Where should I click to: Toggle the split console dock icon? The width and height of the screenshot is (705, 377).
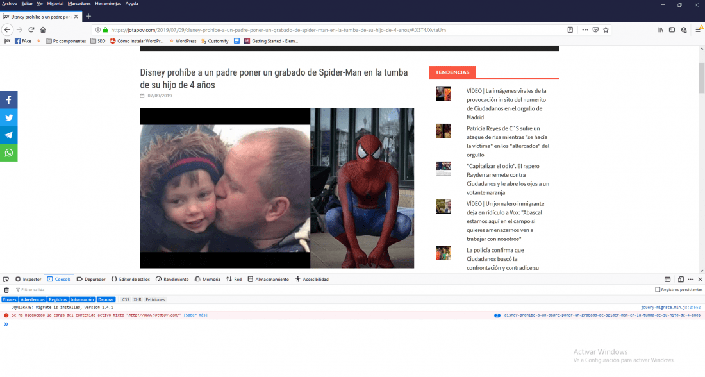[x=668, y=280]
